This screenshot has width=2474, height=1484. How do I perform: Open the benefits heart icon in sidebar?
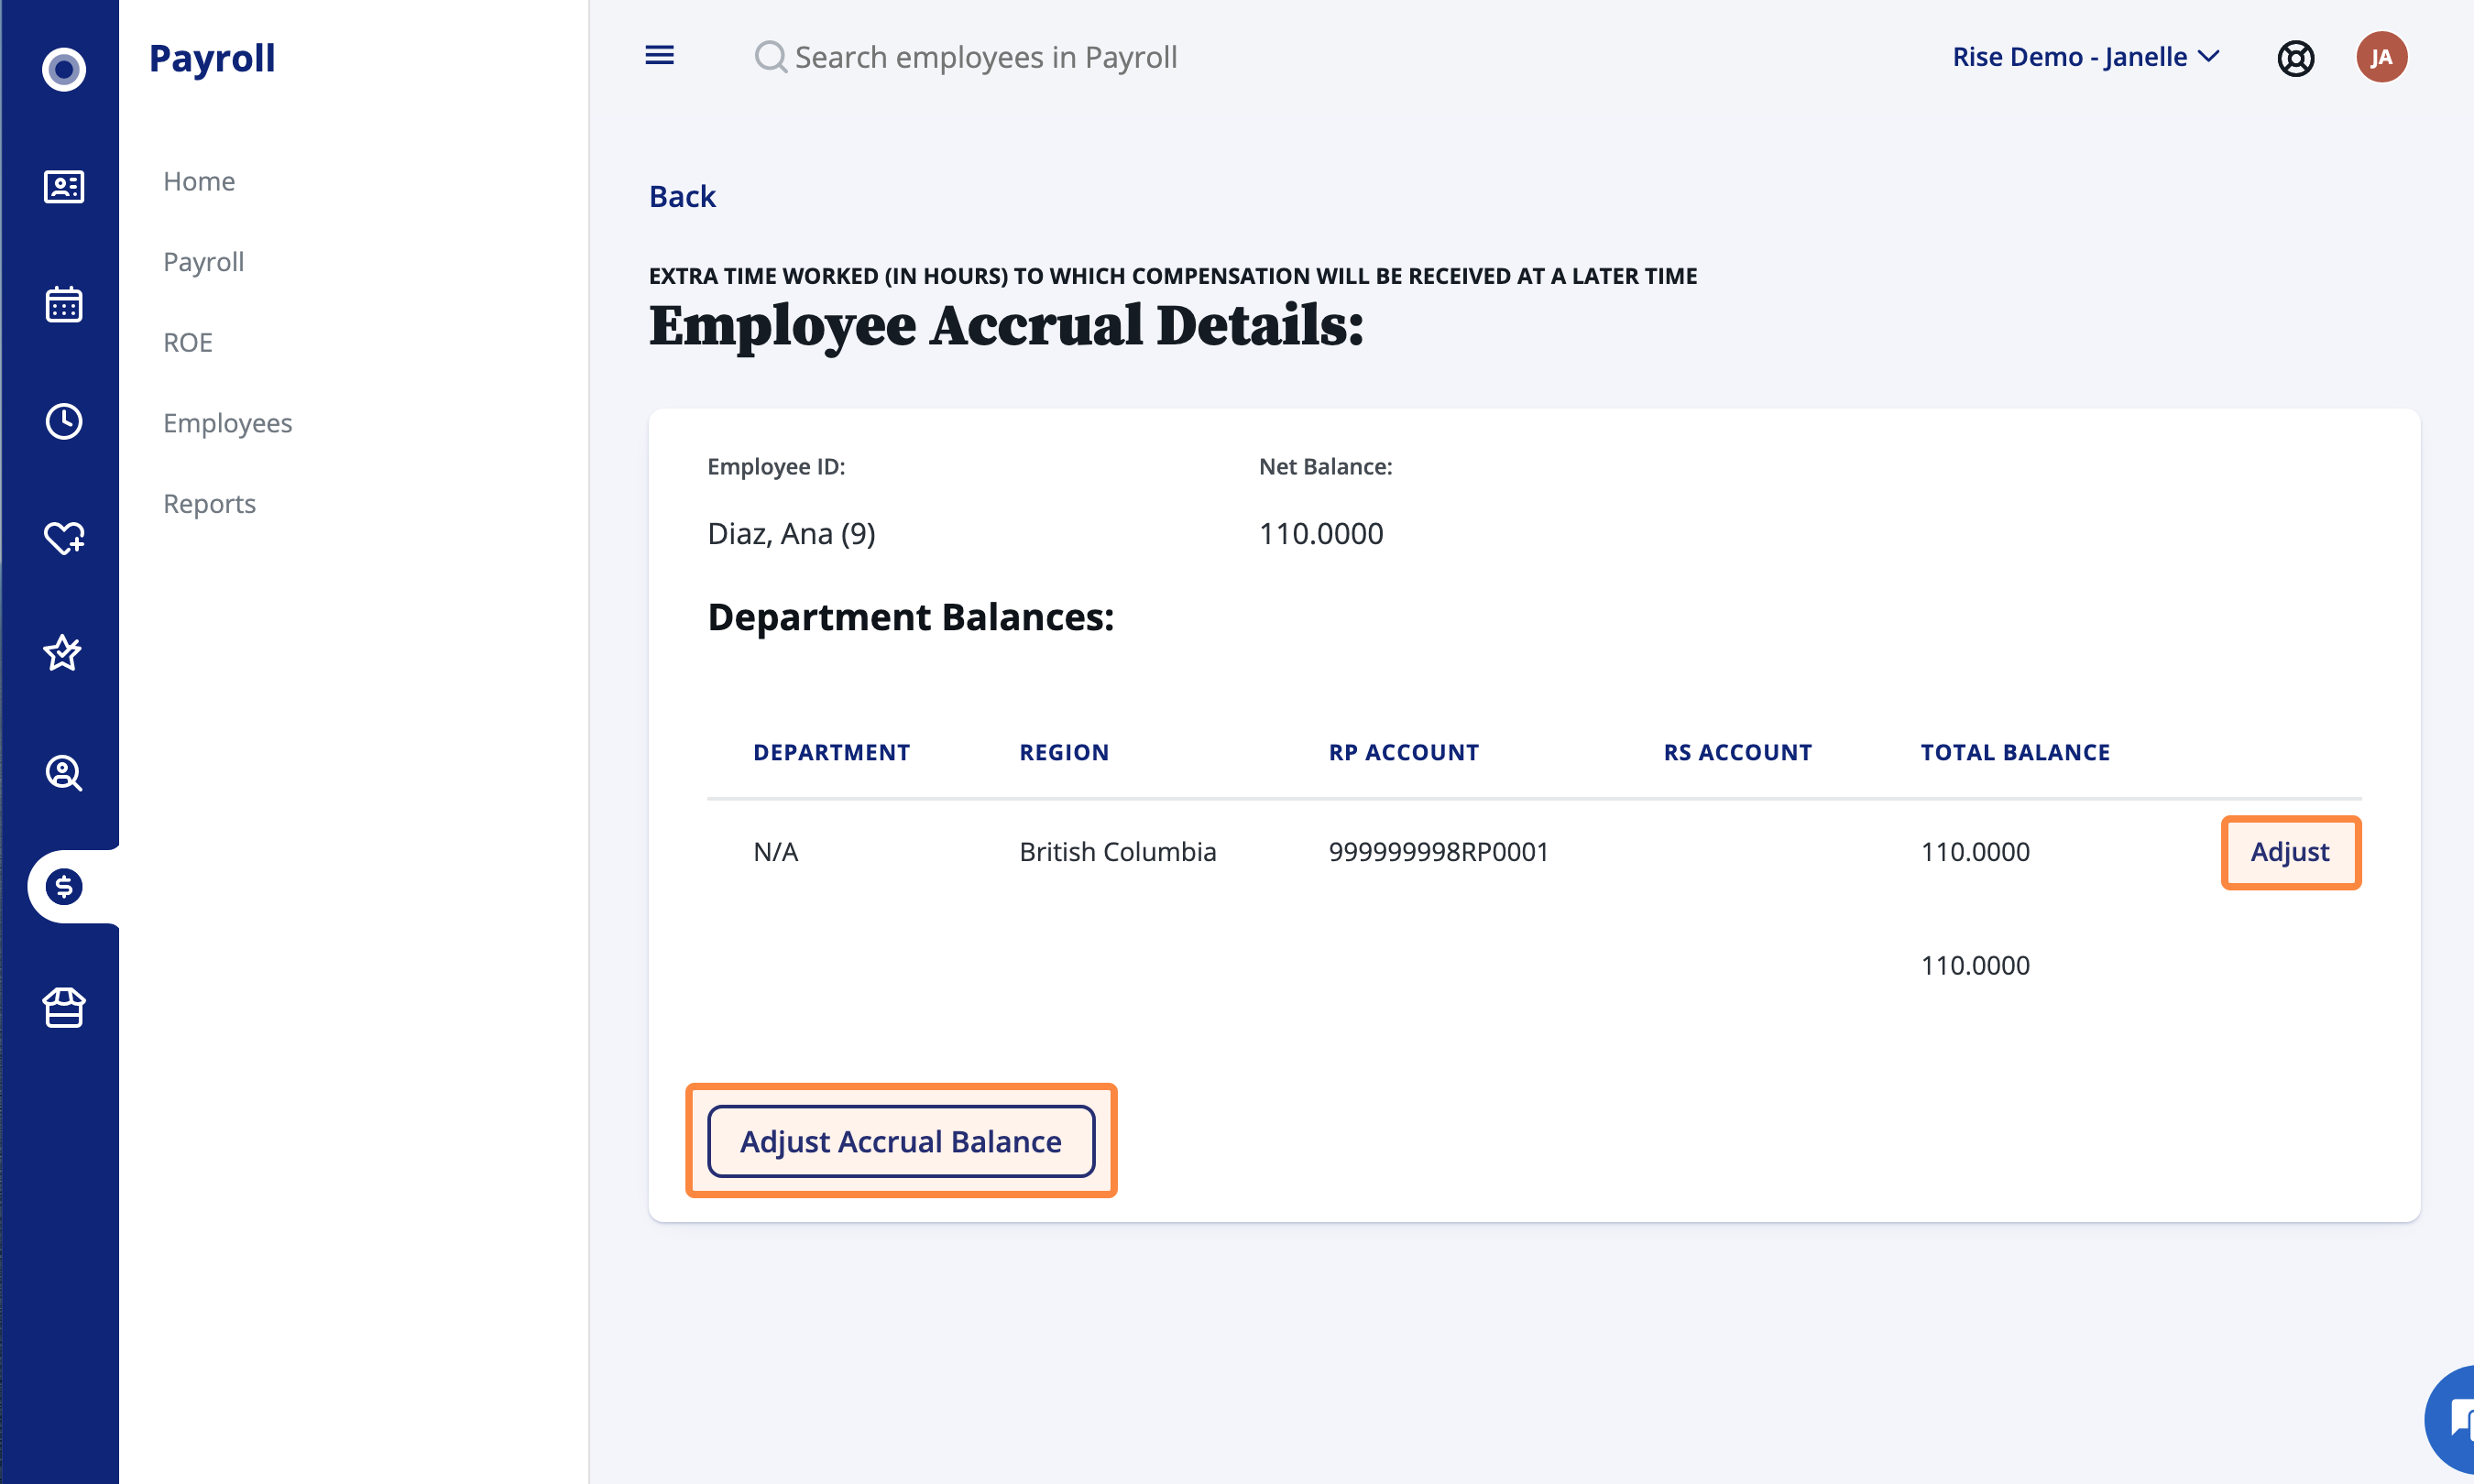(64, 537)
